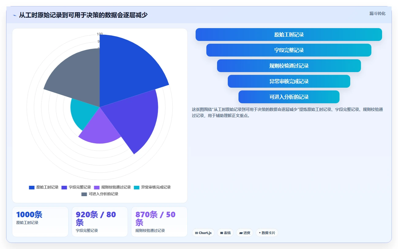
Task: Click the 漏斗转化 label
Action: tap(377, 13)
